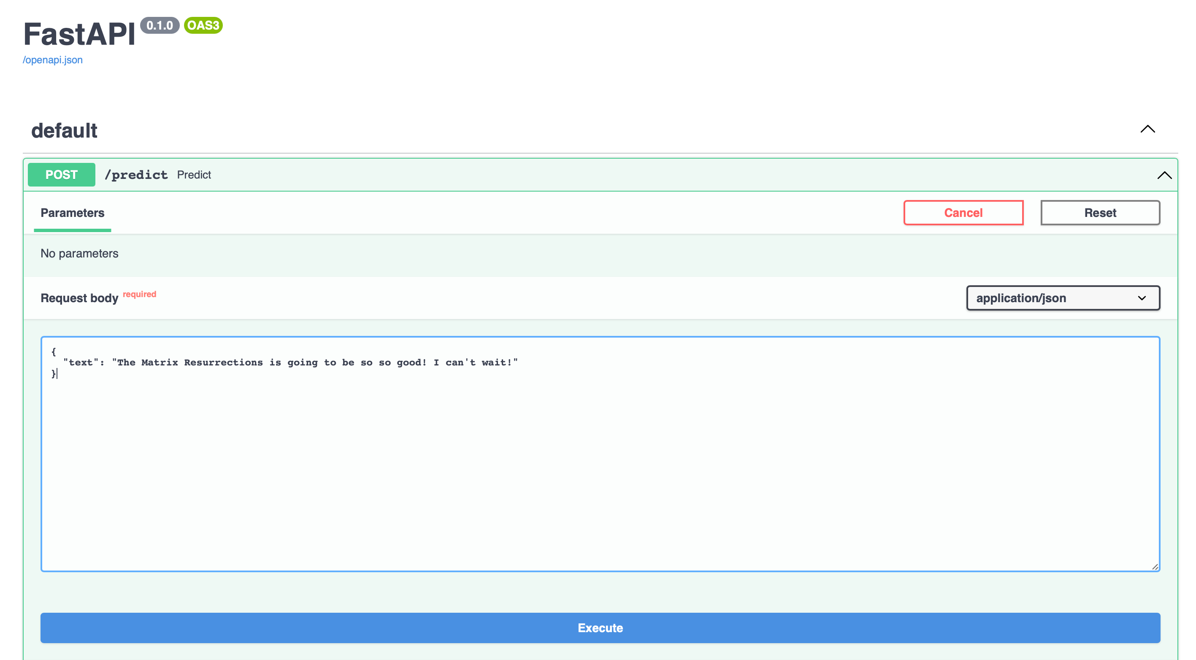
Task: Click the /predict endpoint path text
Action: coord(135,175)
